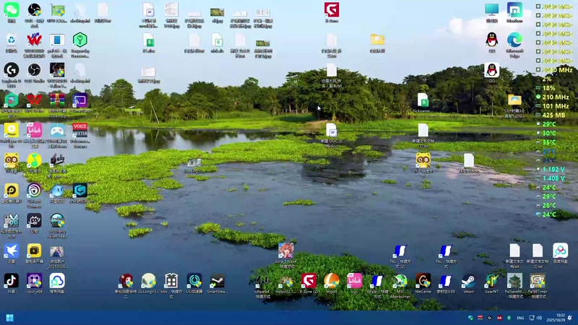Launch Microsoft Edge from the desktop
578x325 pixels.
pos(514,40)
